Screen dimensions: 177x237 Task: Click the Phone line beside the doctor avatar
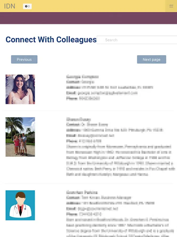[84, 214]
